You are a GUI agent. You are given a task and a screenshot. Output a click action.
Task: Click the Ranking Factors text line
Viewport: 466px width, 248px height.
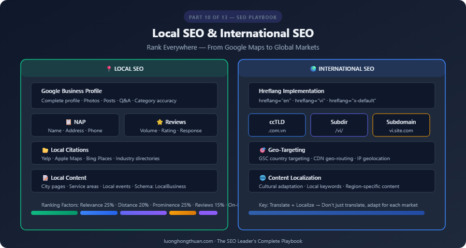click(x=140, y=205)
